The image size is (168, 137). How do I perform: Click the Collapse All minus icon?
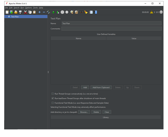44,12
